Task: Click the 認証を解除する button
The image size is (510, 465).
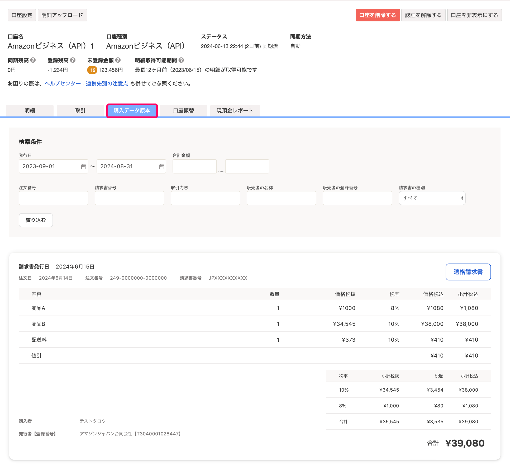Action: 423,15
